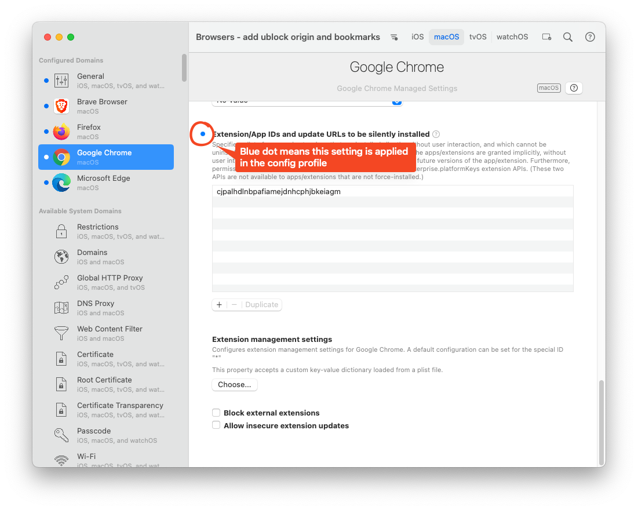Click the help icon next to Extension/App IDs title
This screenshot has width=638, height=510.
pyautogui.click(x=436, y=134)
